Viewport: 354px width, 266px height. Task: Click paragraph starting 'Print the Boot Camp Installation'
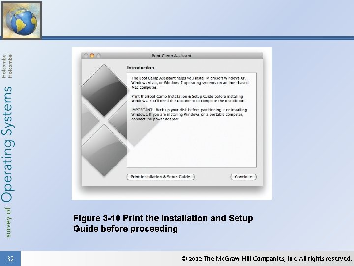(188, 99)
